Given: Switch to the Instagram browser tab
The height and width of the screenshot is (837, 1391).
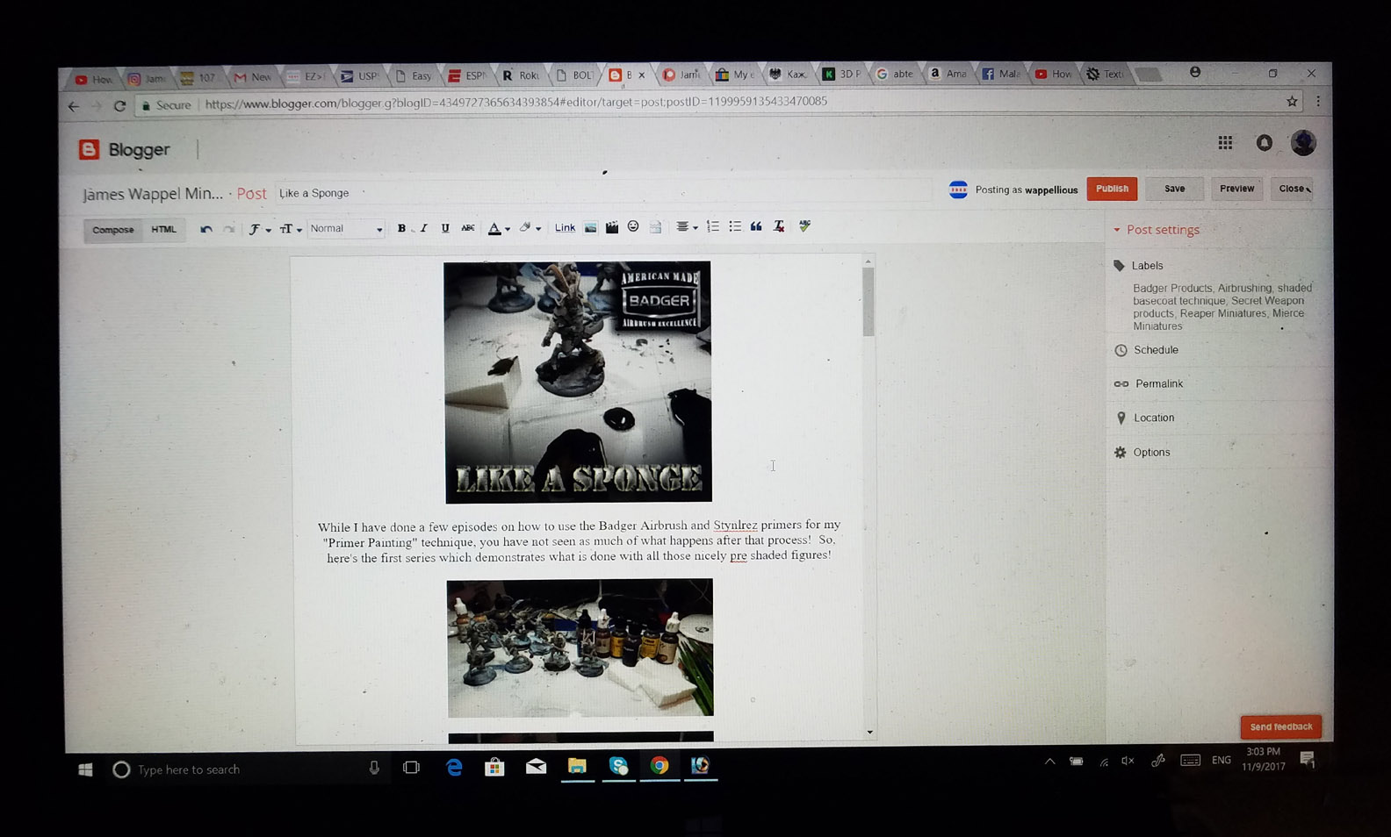Looking at the screenshot, I should click(148, 79).
